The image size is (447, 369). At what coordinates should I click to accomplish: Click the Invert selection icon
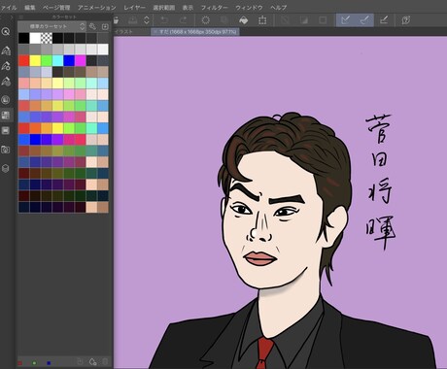[x=304, y=20]
